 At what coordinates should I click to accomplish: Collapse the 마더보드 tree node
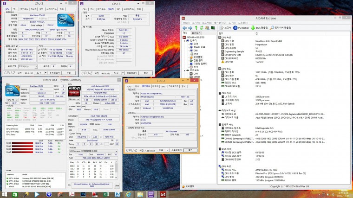point(184,70)
